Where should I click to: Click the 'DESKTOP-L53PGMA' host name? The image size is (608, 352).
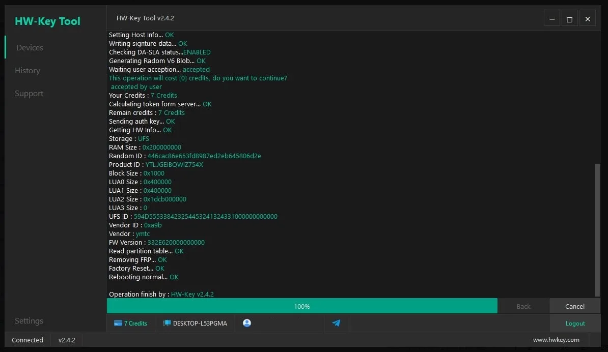200,324
